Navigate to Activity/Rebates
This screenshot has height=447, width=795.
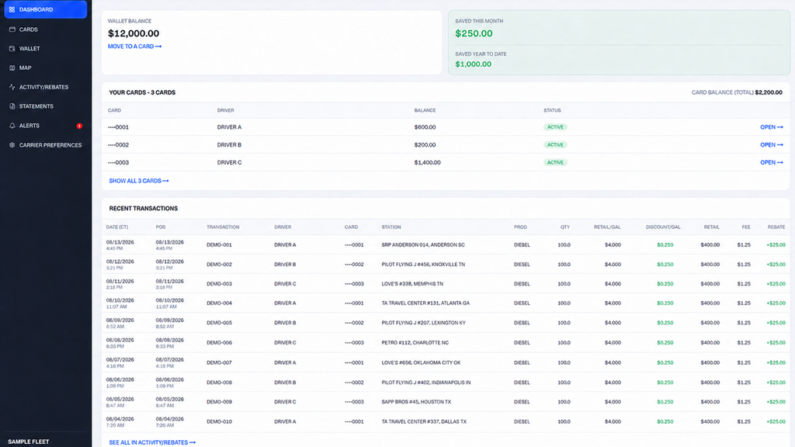[46, 87]
